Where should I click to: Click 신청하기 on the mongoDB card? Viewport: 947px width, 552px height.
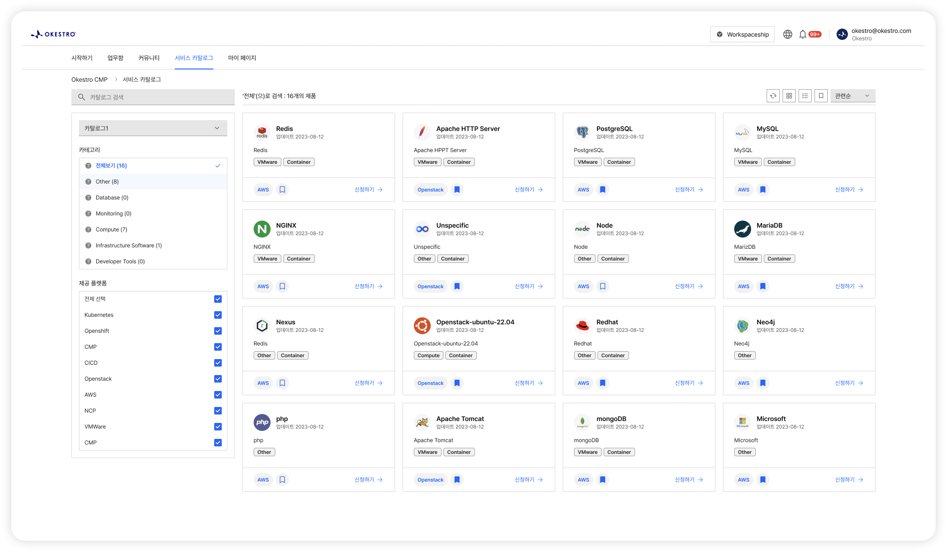689,480
